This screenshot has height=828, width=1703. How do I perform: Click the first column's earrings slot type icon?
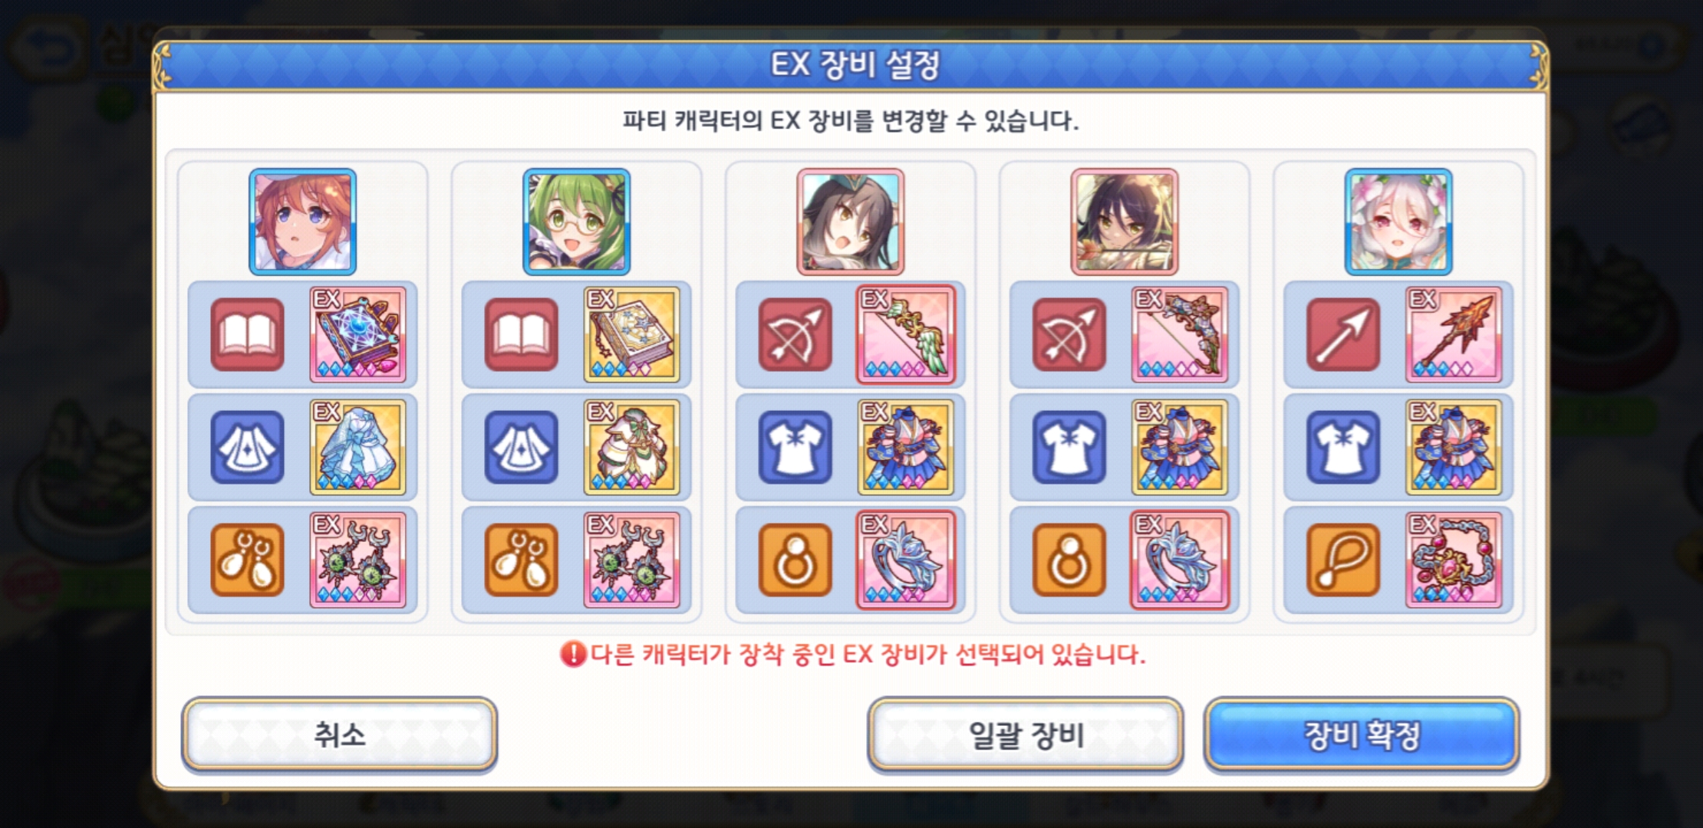pyautogui.click(x=247, y=560)
